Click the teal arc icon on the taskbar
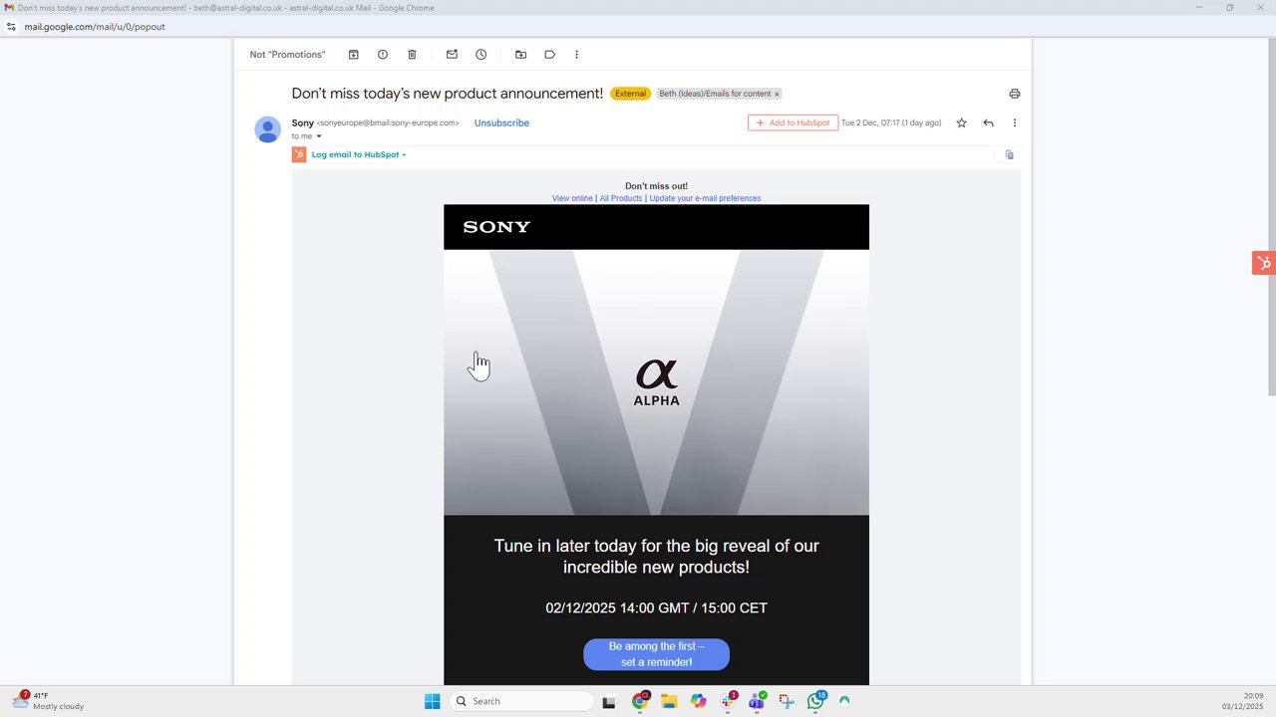Screen dimensions: 1276x717 click(844, 701)
